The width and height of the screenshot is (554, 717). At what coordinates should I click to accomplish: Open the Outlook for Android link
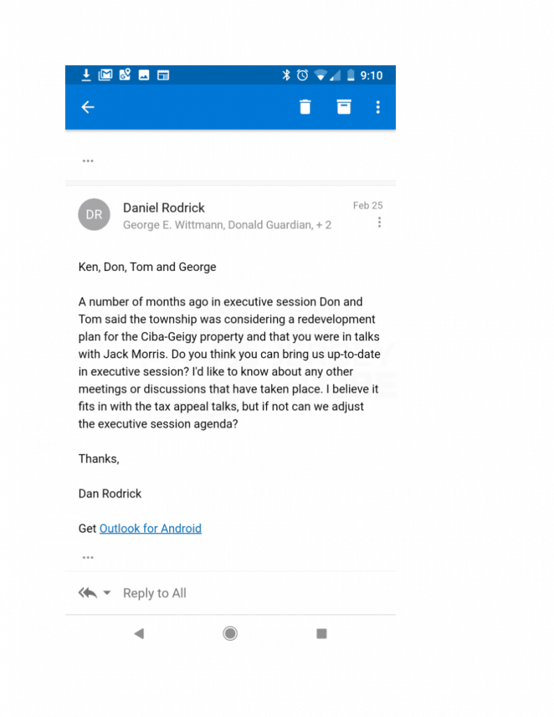(x=150, y=529)
